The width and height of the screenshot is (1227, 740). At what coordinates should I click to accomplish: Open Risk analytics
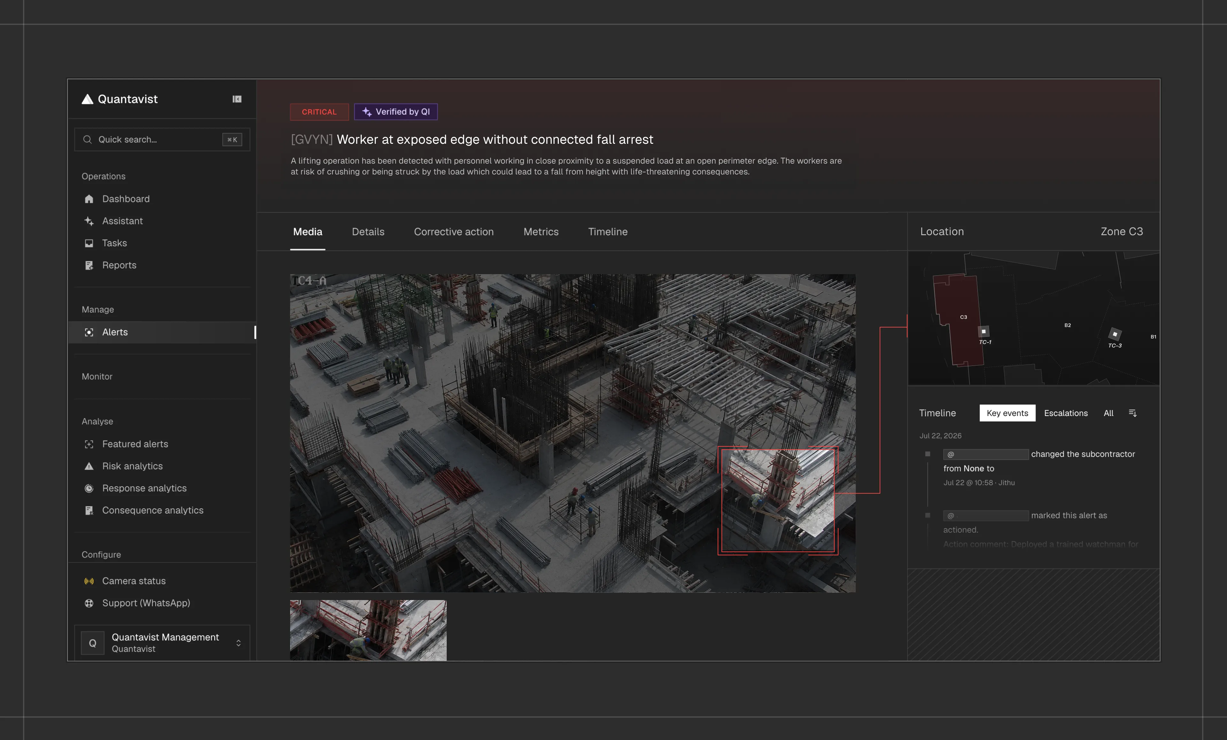click(133, 466)
